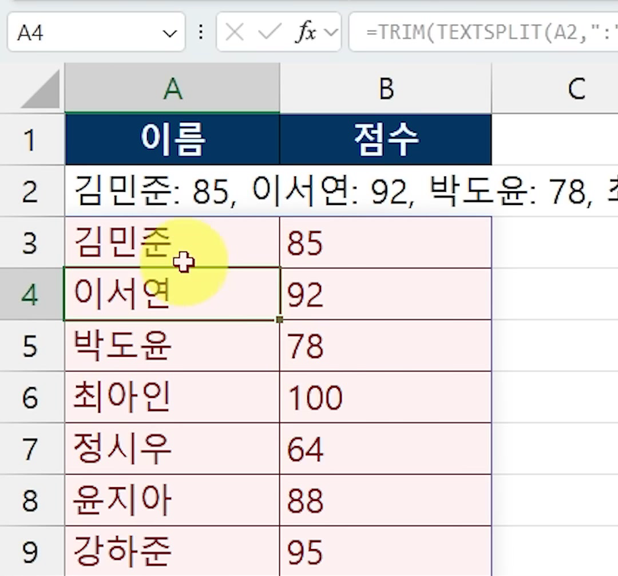This screenshot has width=618, height=576.
Task: Select the score cell 92
Action: point(386,294)
